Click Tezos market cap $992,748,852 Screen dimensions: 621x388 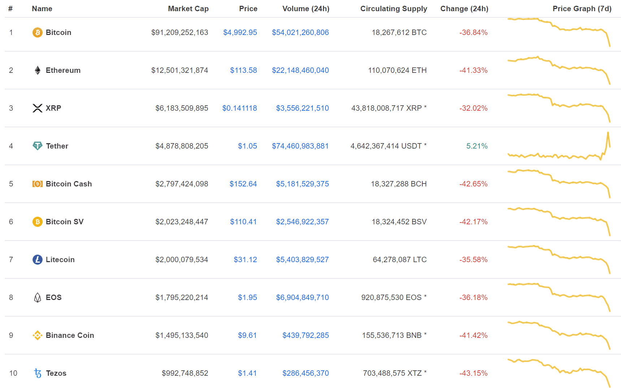pos(185,373)
